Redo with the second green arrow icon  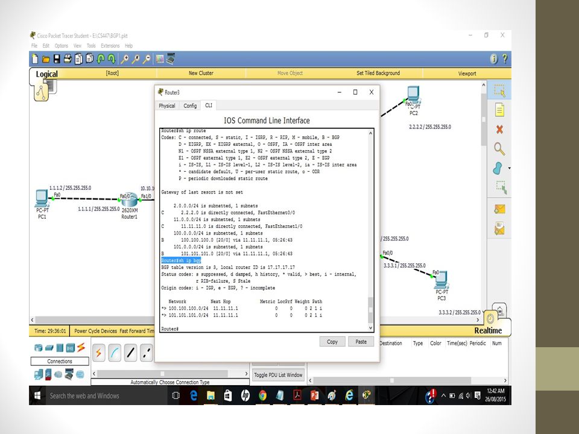(111, 59)
